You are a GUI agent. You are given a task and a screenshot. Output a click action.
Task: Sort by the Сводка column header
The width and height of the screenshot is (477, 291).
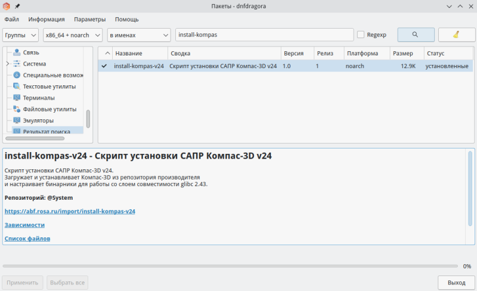pyautogui.click(x=224, y=53)
